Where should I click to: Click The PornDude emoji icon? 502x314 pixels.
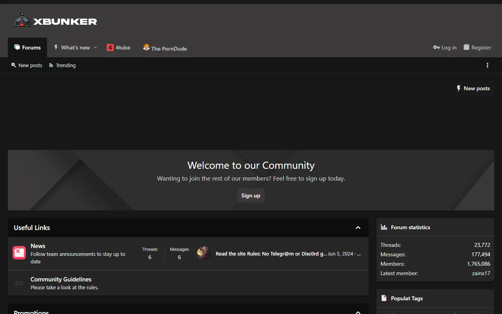click(x=146, y=47)
